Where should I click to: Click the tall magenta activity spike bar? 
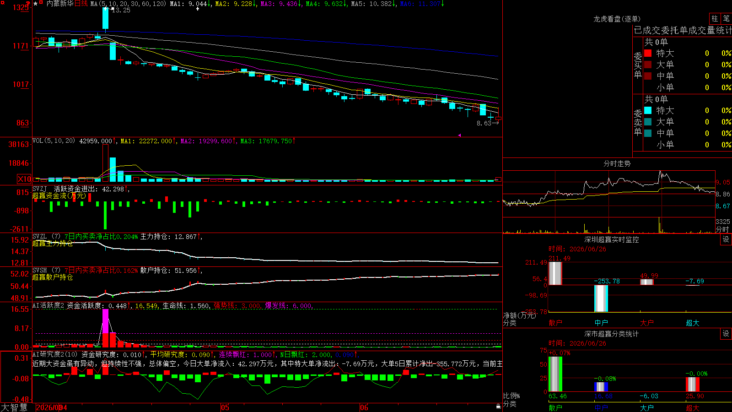106,321
